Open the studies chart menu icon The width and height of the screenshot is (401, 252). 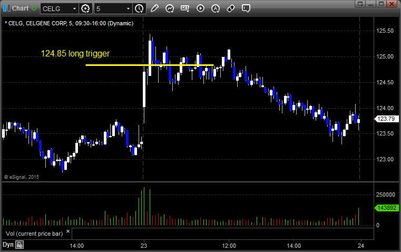click(x=170, y=8)
